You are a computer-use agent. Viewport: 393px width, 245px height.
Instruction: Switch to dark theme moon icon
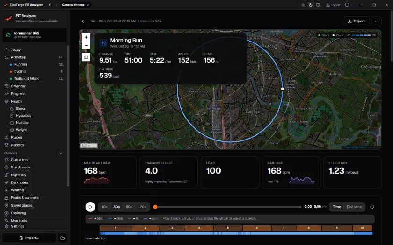[x=311, y=5]
